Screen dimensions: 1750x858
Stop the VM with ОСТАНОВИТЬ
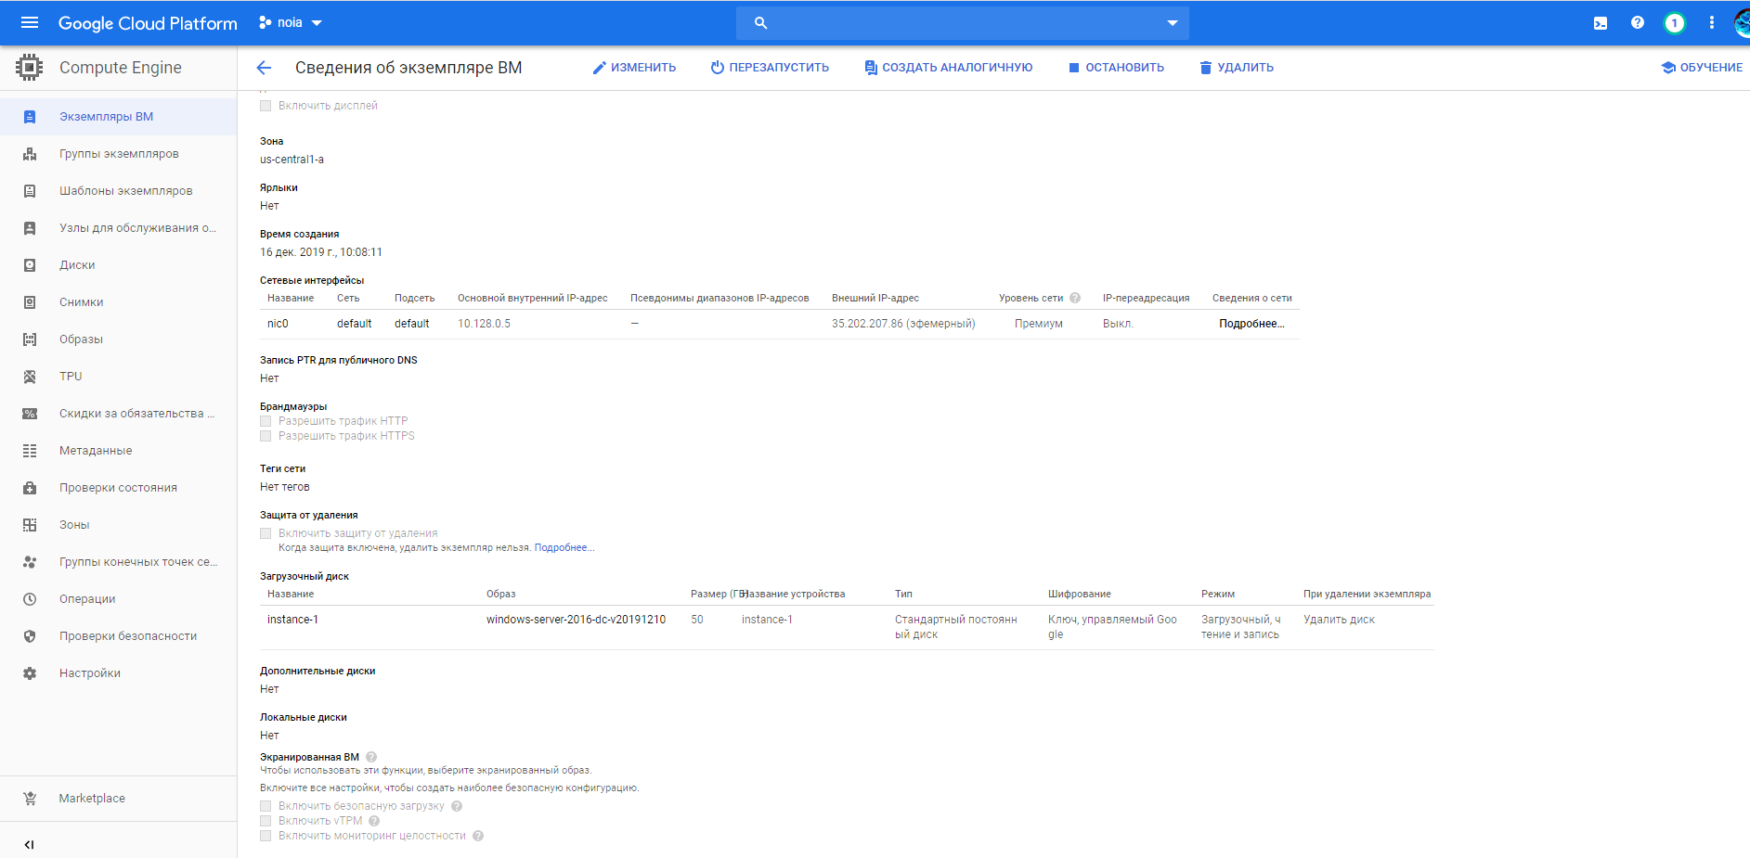tap(1116, 68)
